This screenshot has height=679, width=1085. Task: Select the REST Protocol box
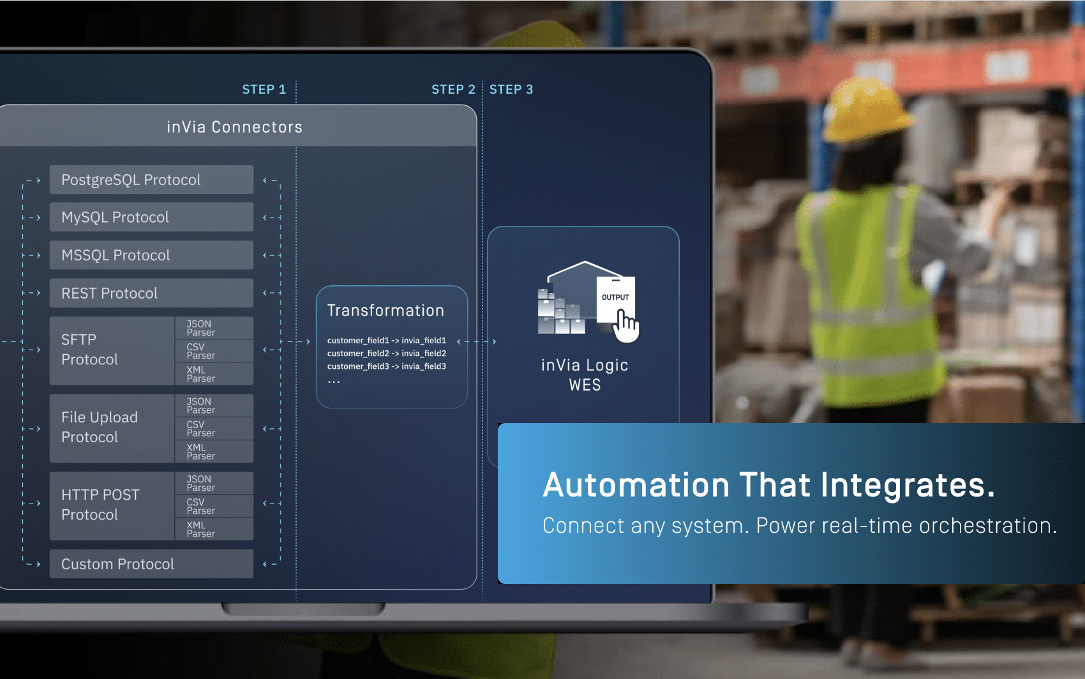point(151,293)
